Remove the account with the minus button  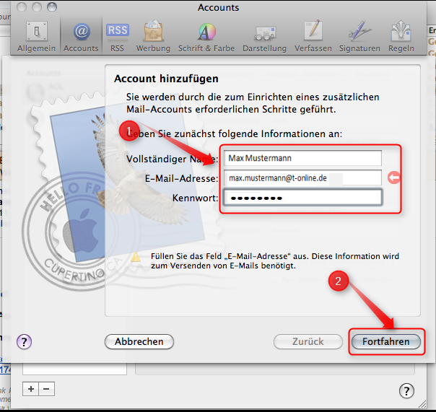coord(46,389)
